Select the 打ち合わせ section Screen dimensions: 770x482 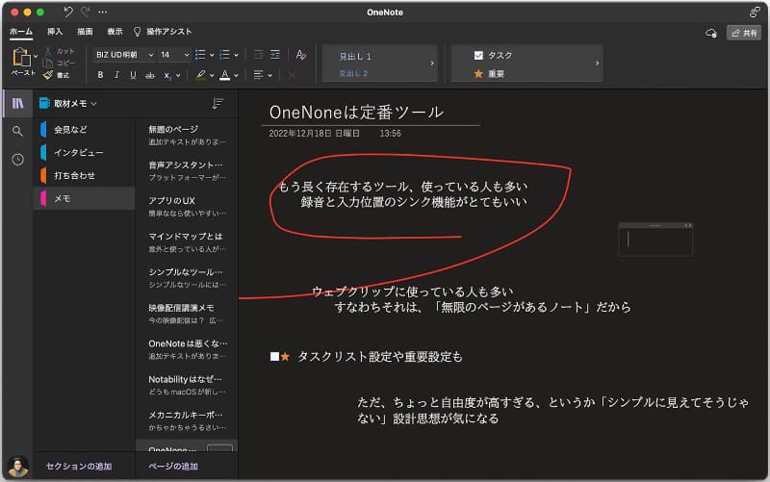[84, 175]
